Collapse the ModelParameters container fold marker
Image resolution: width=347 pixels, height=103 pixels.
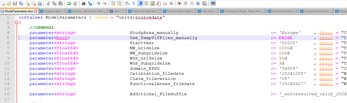[x=17, y=23]
